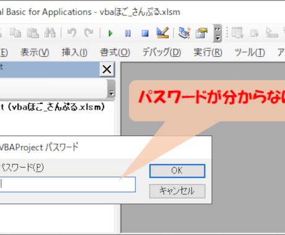Open Properties Window icon

point(201,33)
